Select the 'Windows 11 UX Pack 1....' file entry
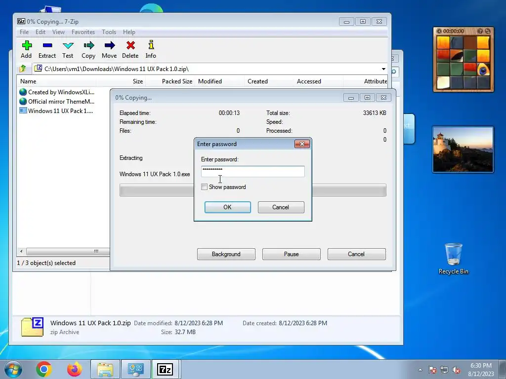The image size is (506, 379). pyautogui.click(x=56, y=111)
